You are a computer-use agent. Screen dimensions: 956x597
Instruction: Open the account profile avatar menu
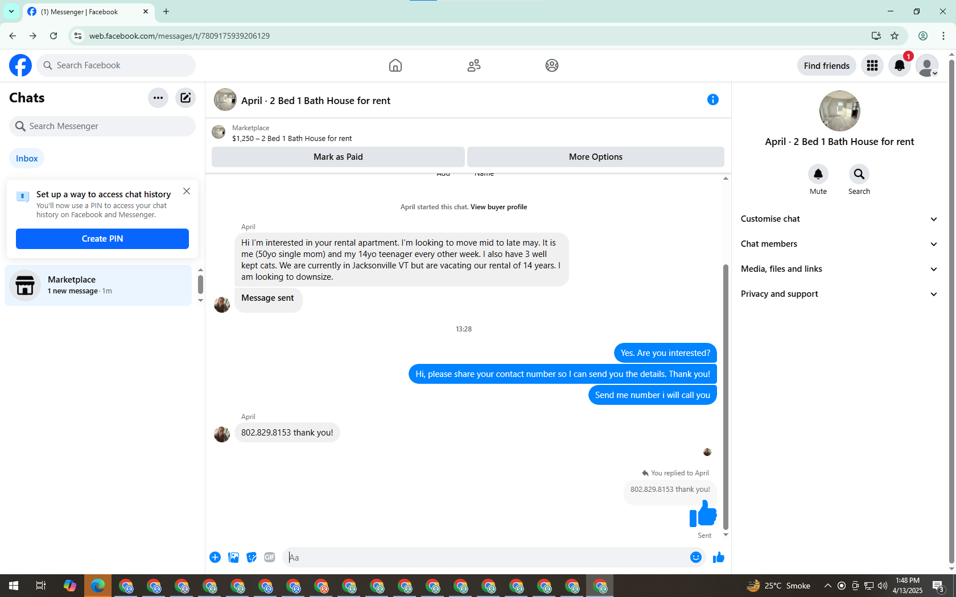click(927, 65)
